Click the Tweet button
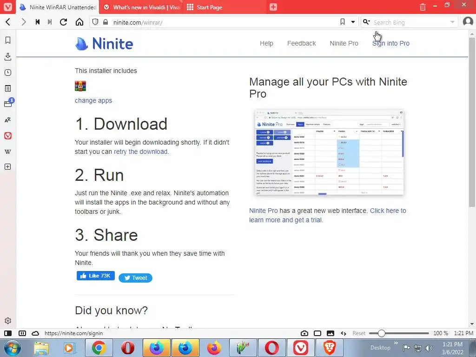 coord(135,278)
